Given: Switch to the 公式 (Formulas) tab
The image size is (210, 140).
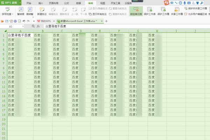Looking at the screenshot, I should pos(66,3).
